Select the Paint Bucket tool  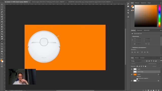[x=2, y=34]
